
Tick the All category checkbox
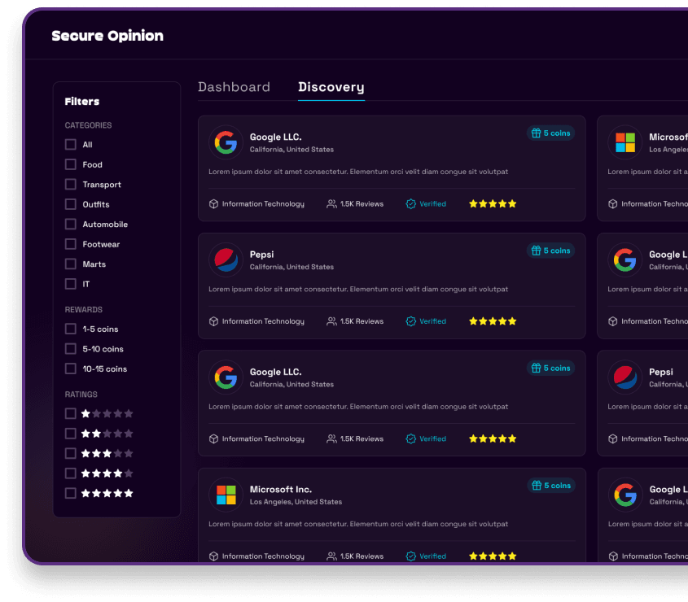pyautogui.click(x=71, y=145)
